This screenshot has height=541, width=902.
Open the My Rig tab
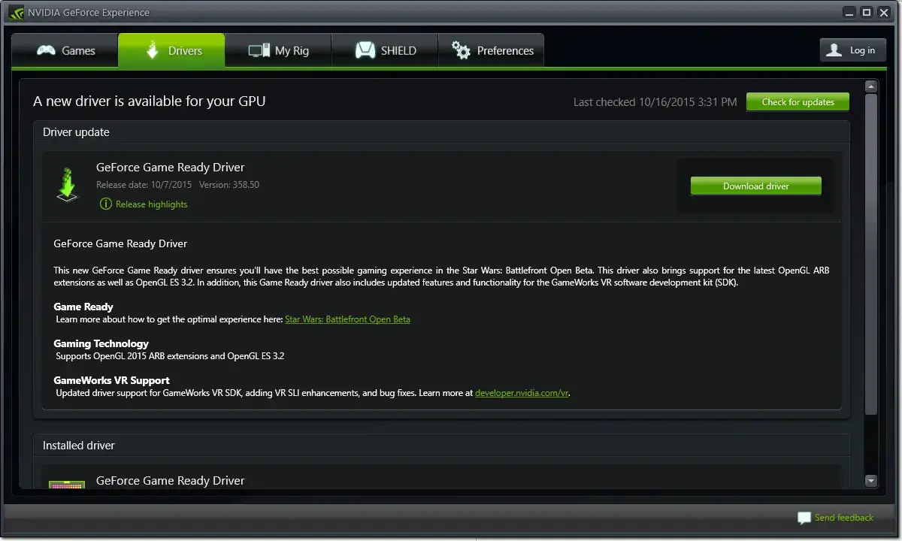pyautogui.click(x=278, y=50)
